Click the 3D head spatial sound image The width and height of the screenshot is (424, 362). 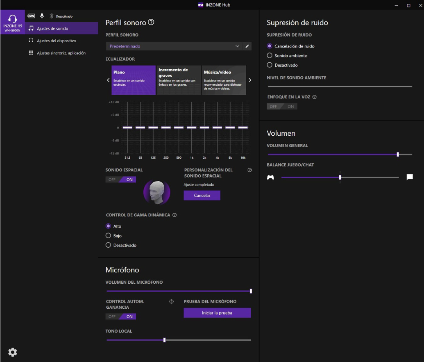(157, 192)
